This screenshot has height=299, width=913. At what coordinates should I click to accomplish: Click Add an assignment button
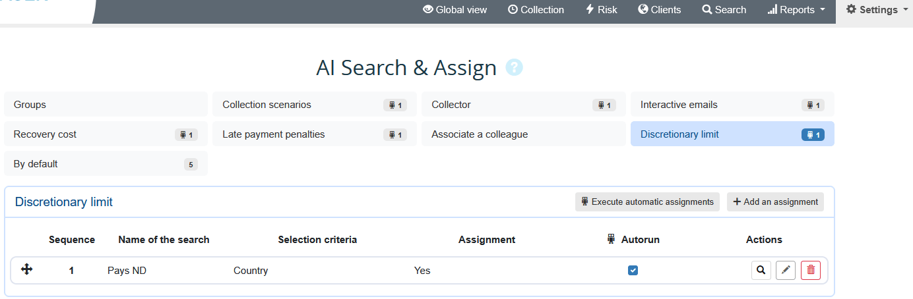click(775, 202)
